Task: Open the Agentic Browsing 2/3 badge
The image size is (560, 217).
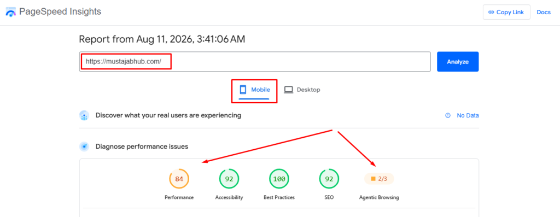Action: point(379,179)
